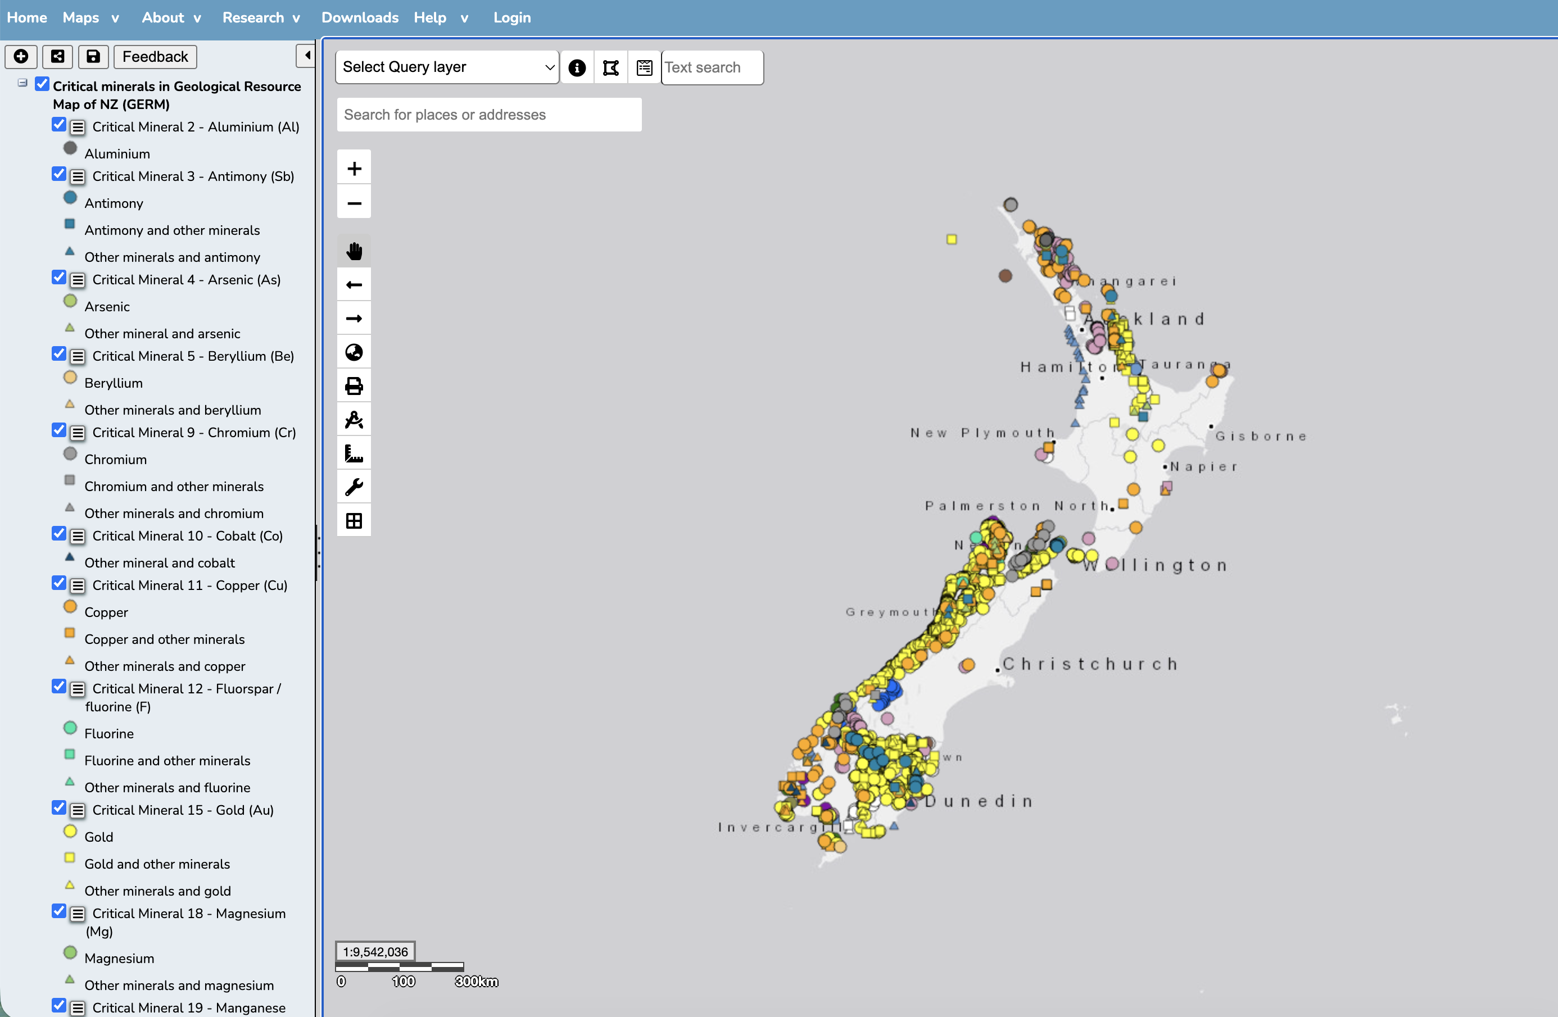
Task: Expand the Help menu
Action: coord(441,17)
